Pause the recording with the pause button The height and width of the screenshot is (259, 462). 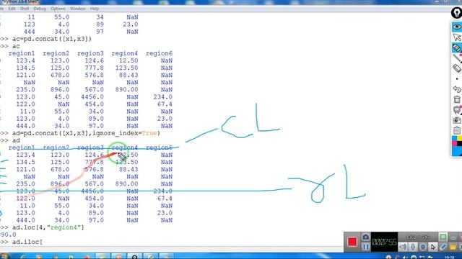point(366,247)
